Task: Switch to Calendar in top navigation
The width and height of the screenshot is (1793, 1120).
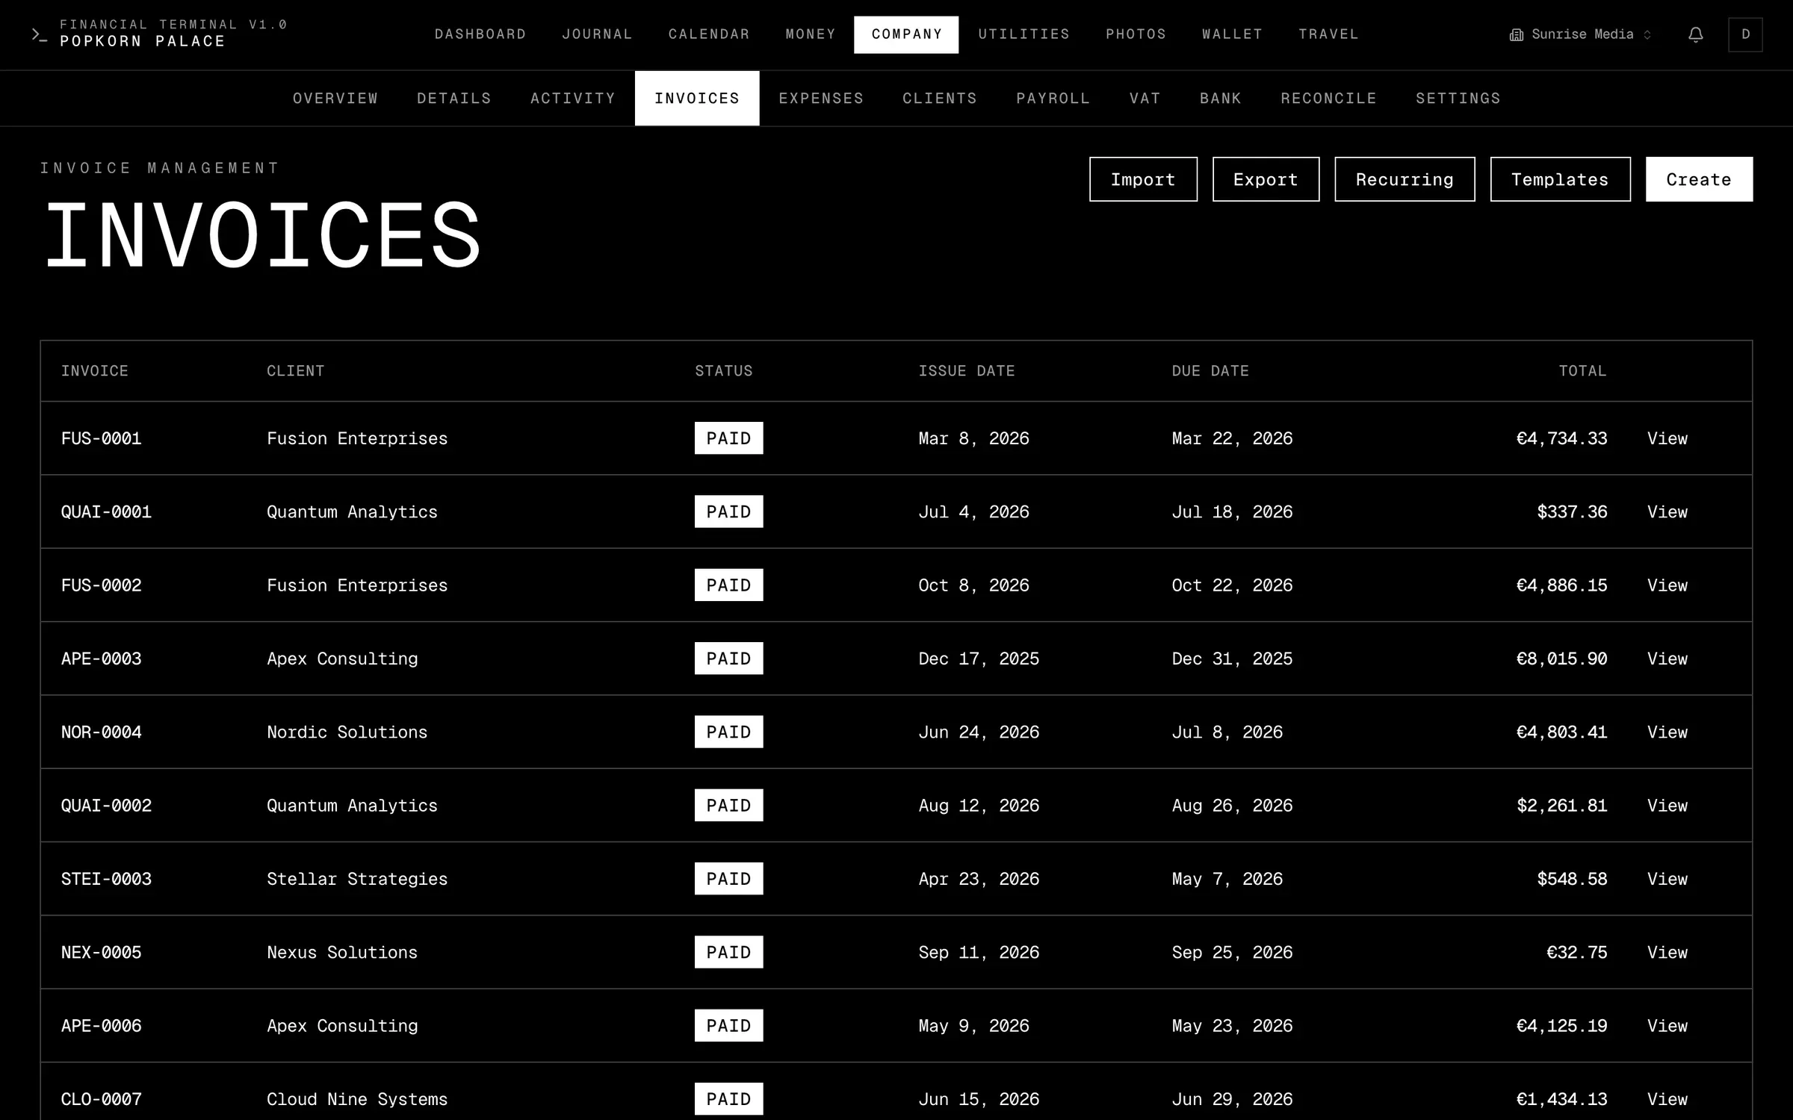Action: click(709, 34)
